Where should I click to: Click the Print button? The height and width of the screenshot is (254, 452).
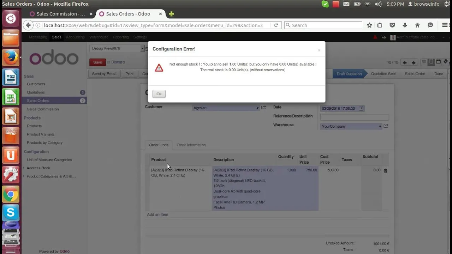tap(130, 74)
